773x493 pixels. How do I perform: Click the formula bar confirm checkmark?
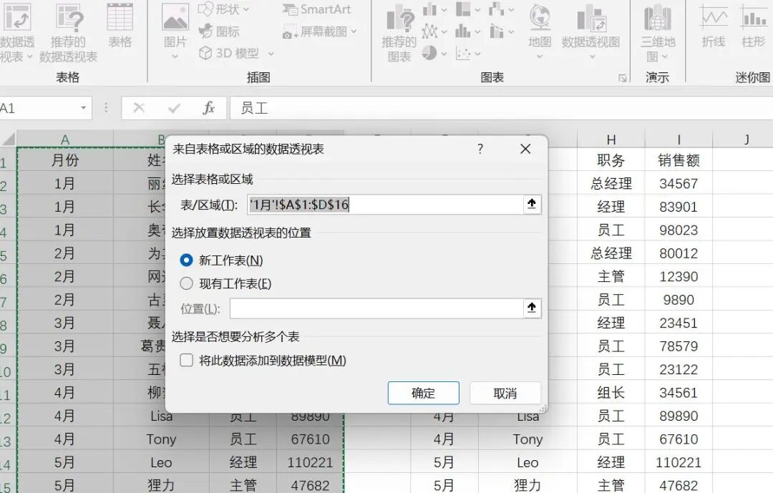tap(174, 108)
